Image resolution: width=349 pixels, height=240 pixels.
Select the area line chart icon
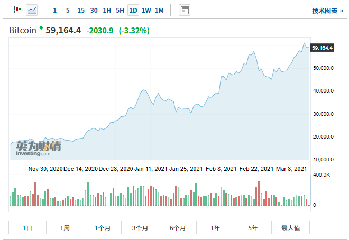[x=32, y=10]
